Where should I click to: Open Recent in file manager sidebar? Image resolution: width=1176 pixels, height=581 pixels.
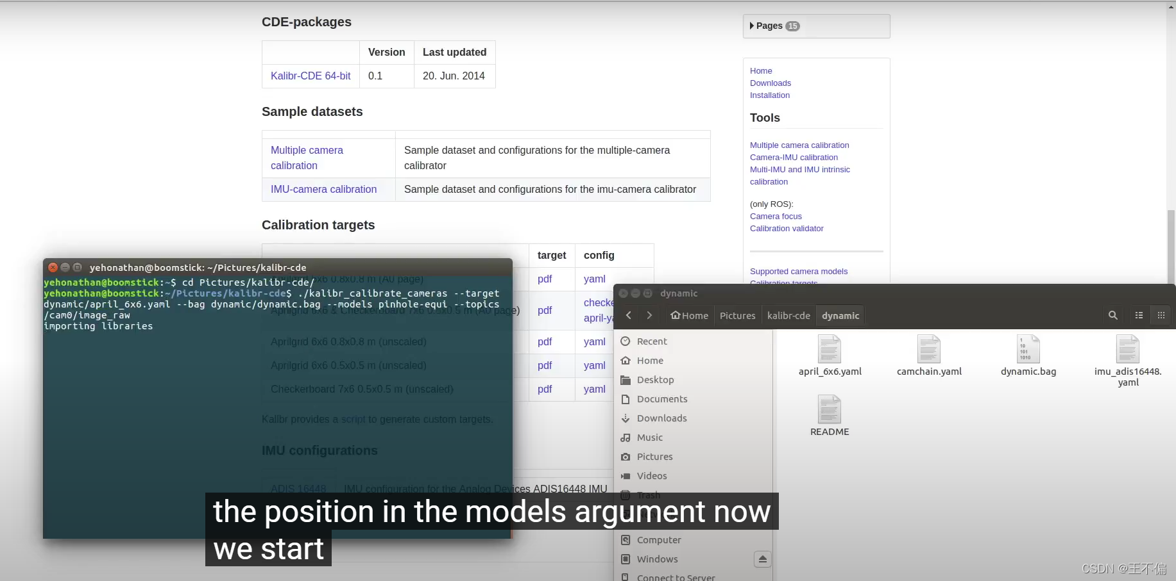point(652,341)
